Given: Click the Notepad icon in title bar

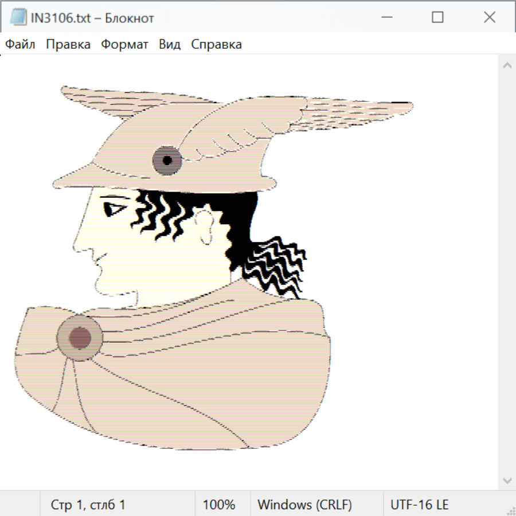Looking at the screenshot, I should pyautogui.click(x=18, y=18).
